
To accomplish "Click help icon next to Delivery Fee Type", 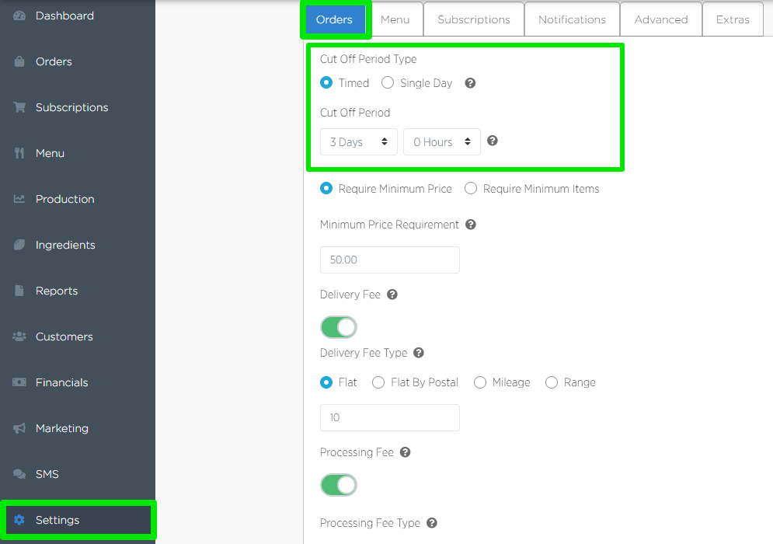I will [x=419, y=353].
